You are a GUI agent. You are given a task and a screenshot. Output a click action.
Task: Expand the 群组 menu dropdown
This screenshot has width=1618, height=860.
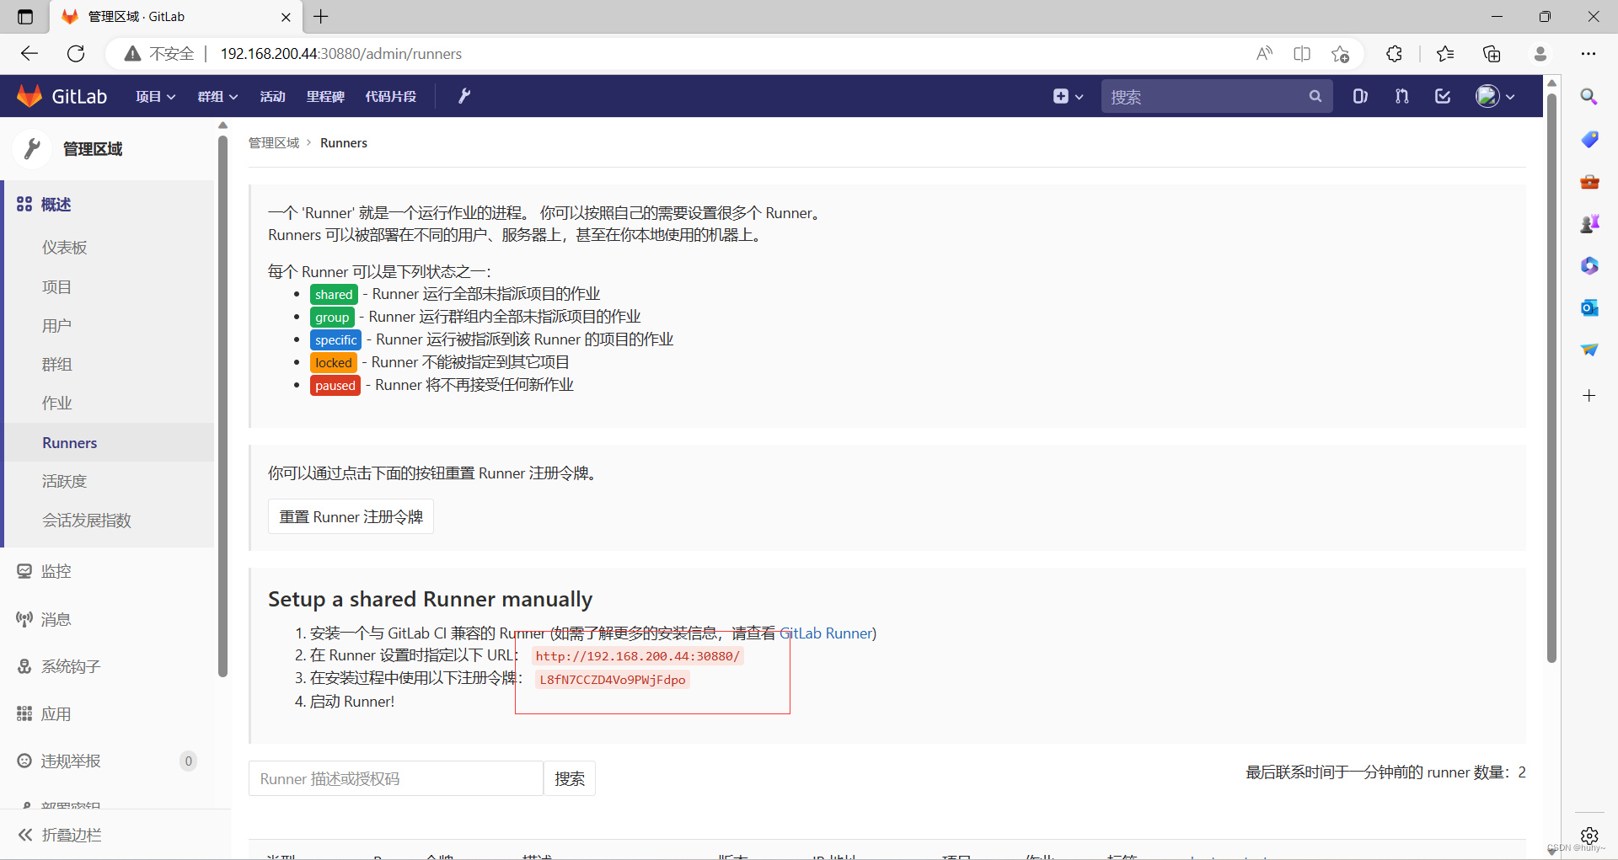pos(217,97)
